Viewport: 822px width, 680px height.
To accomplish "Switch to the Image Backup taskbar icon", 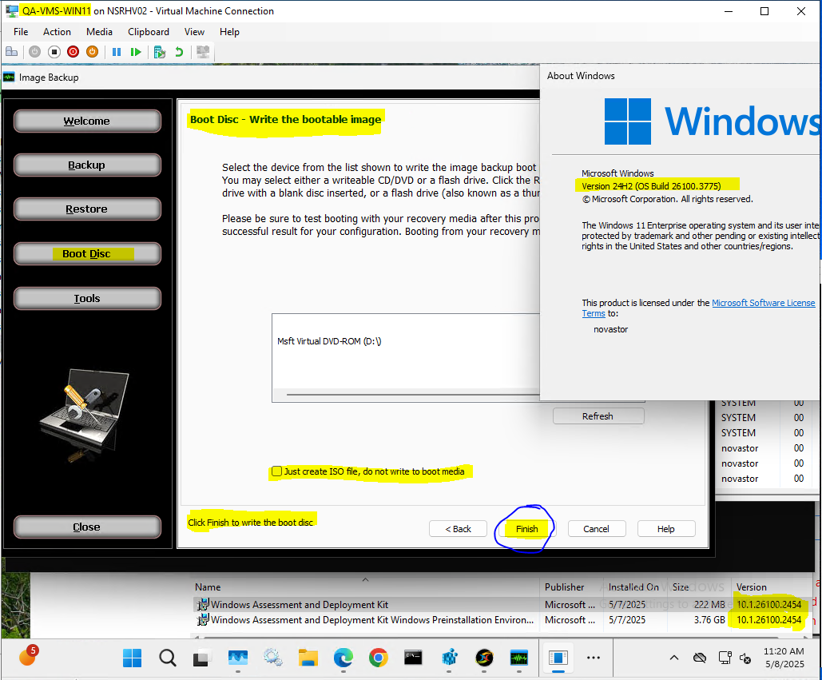I will 519,658.
